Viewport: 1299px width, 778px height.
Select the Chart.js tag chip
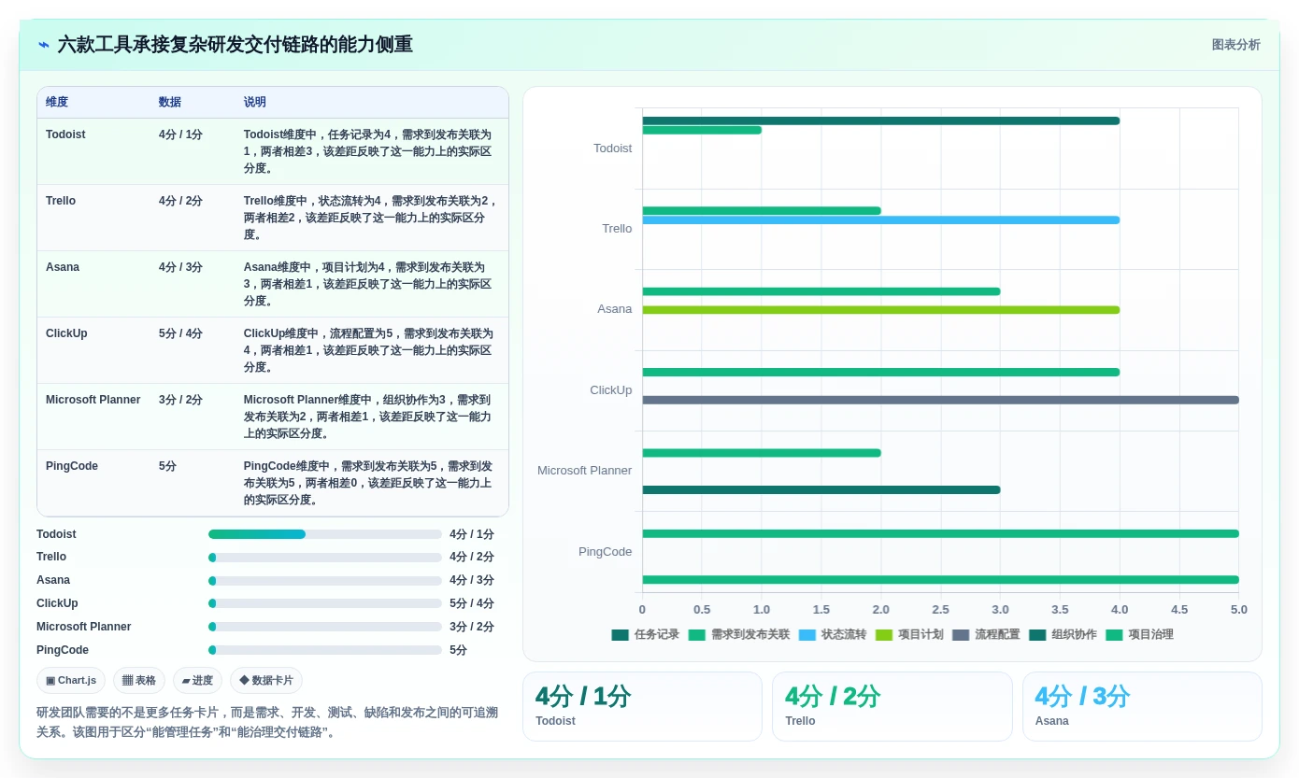pos(71,680)
